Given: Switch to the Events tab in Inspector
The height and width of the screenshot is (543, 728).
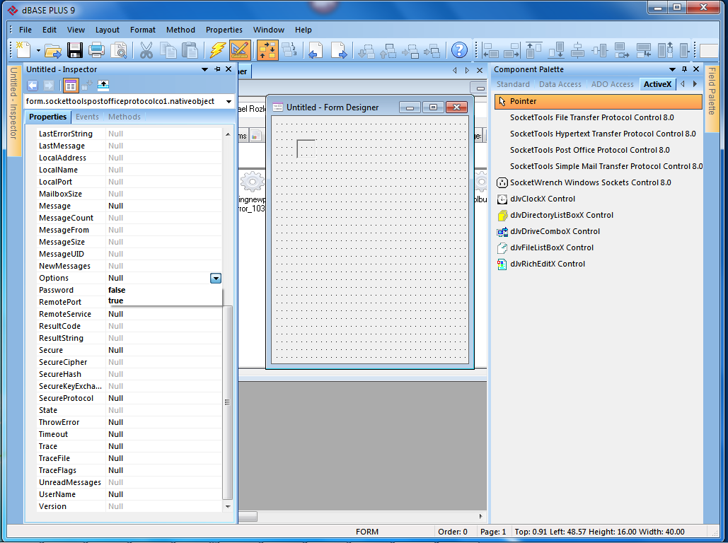Looking at the screenshot, I should click(87, 117).
